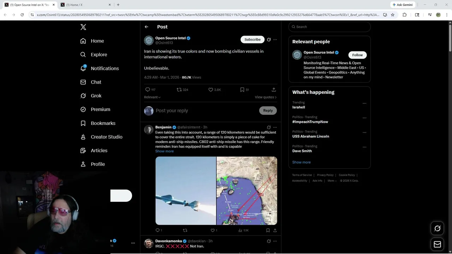Click Show more on Benjamin's reply
The image size is (452, 254).
pyautogui.click(x=165, y=151)
